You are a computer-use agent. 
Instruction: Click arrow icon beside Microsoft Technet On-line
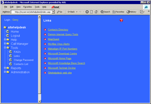45,68
